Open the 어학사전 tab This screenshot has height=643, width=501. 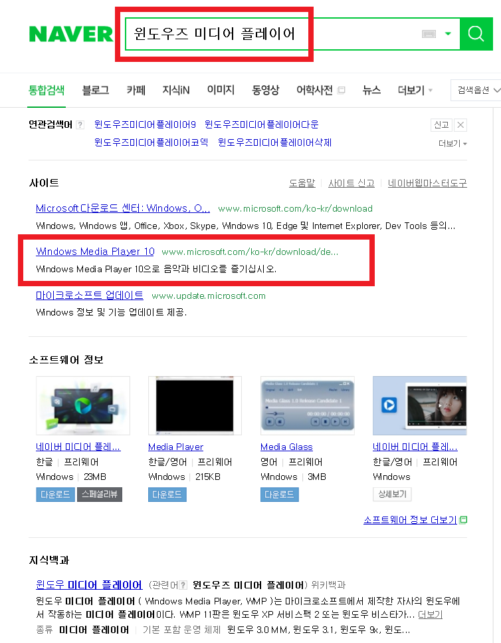[314, 90]
